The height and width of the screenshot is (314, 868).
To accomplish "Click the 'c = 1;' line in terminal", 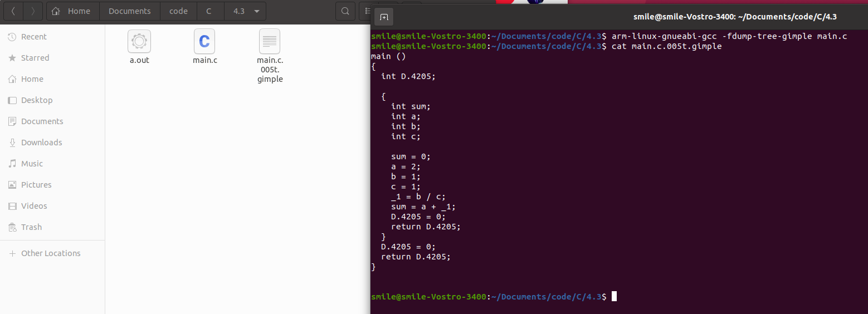I will point(406,187).
